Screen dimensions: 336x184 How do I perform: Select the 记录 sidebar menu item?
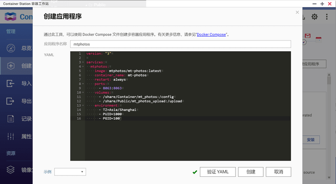(16, 118)
